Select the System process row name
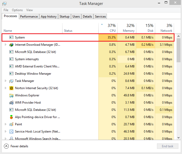Viewport: 182px width, 154px height. [20, 37]
